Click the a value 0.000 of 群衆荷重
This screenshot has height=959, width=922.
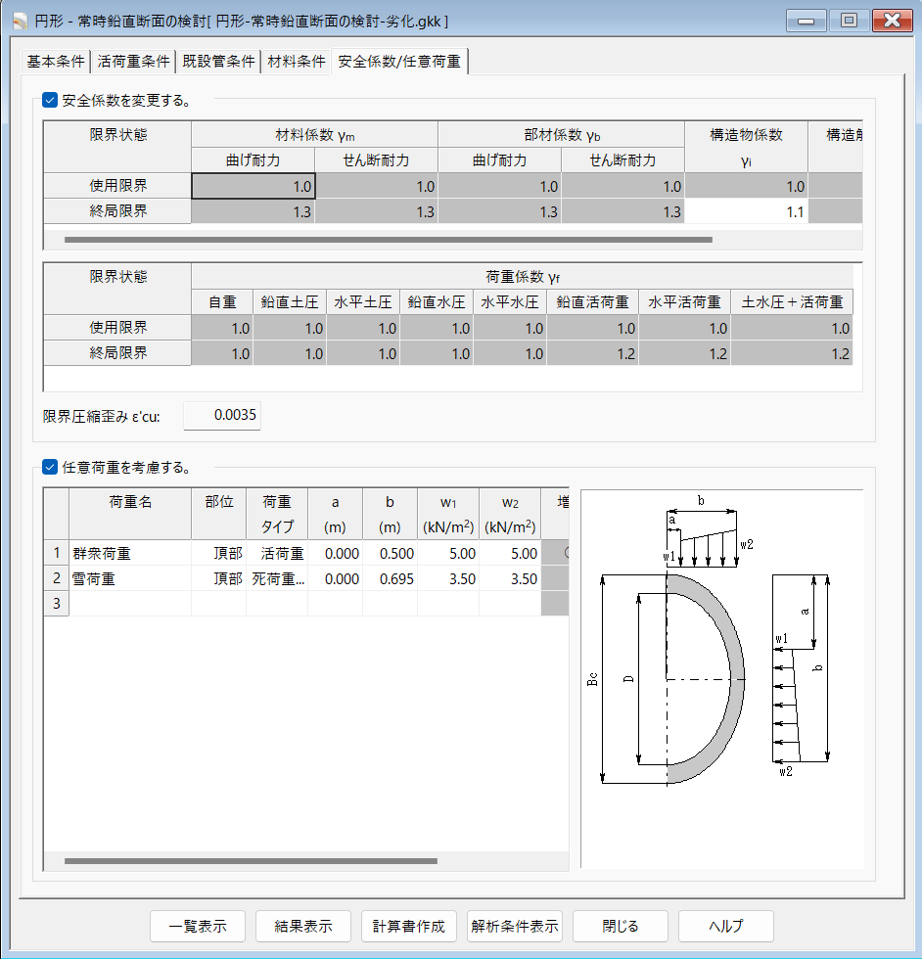coord(336,553)
